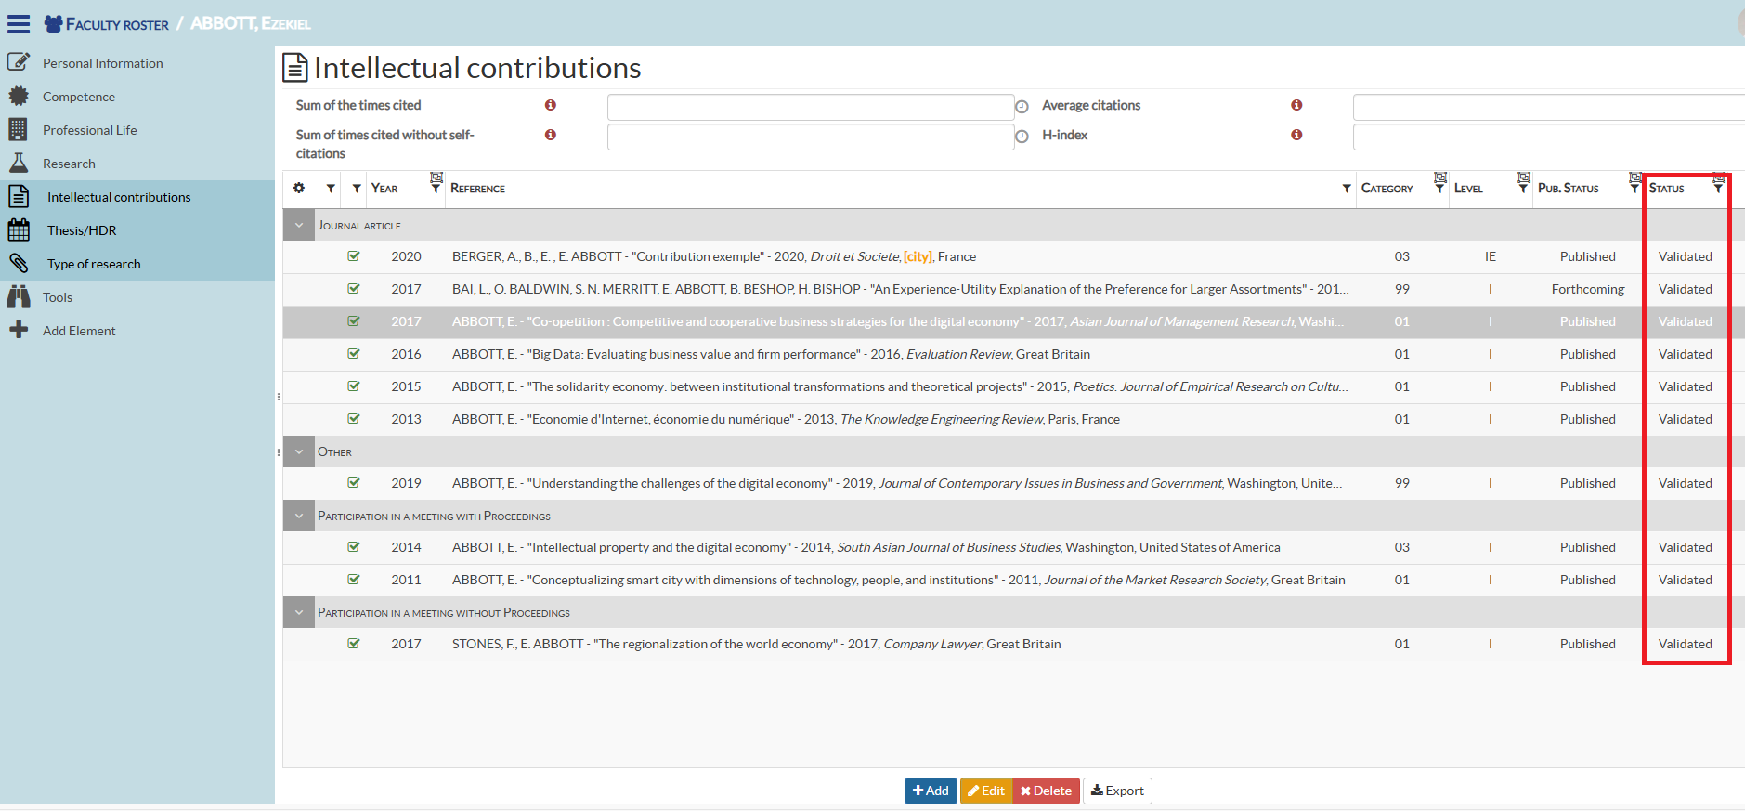Click info icon beside H-index
This screenshot has height=811, width=1745.
click(x=1296, y=136)
